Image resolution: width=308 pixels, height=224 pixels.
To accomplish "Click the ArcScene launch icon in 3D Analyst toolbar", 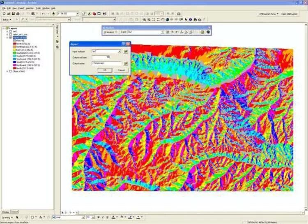I will click(x=202, y=32).
